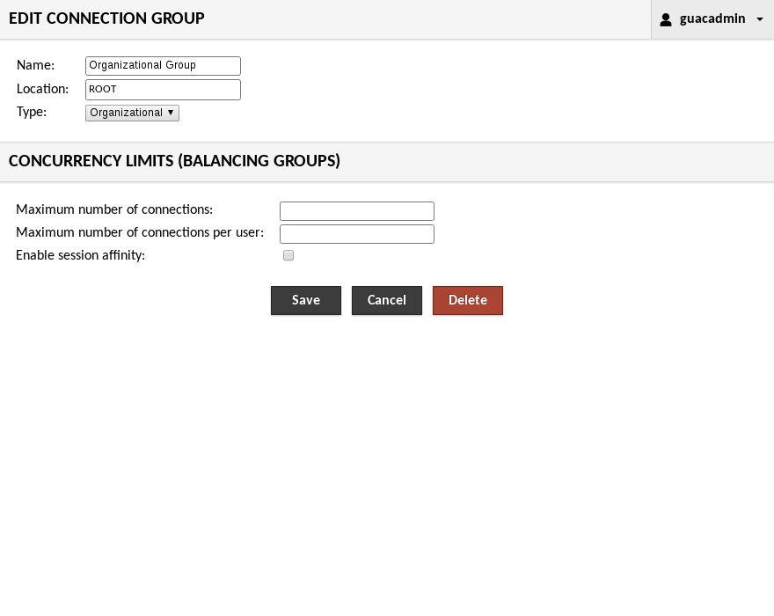This screenshot has width=774, height=616.
Task: Click the Concurrency Limits section header
Action: coord(174,161)
